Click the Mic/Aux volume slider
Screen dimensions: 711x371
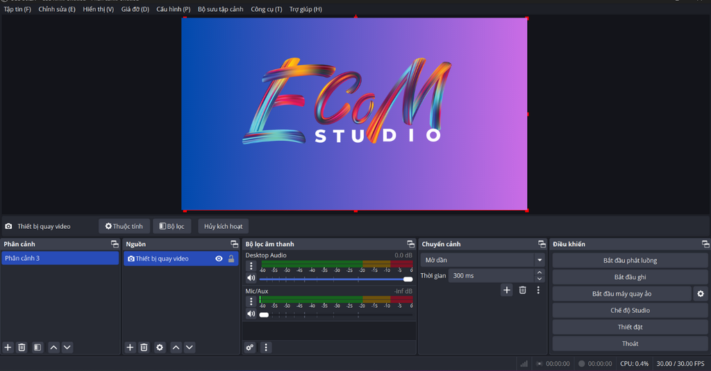tap(336, 315)
